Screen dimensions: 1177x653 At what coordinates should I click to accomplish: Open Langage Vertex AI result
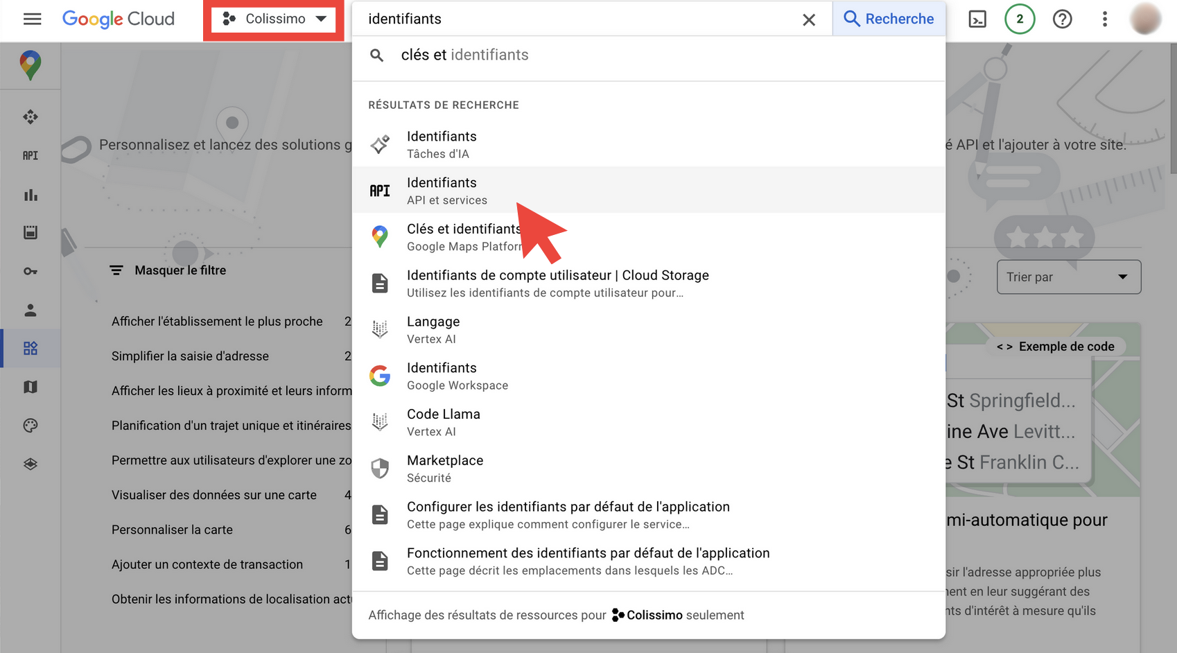pyautogui.click(x=649, y=330)
